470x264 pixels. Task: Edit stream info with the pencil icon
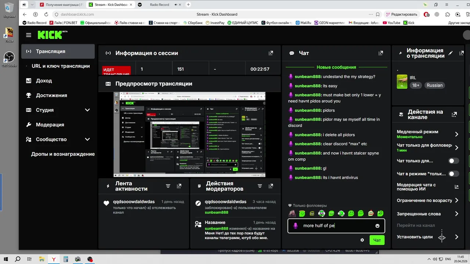click(x=451, y=53)
